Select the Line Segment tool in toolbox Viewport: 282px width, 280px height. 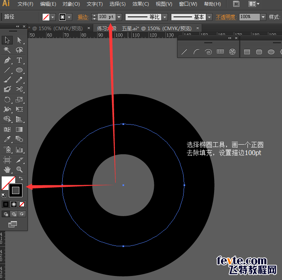(x=7, y=70)
